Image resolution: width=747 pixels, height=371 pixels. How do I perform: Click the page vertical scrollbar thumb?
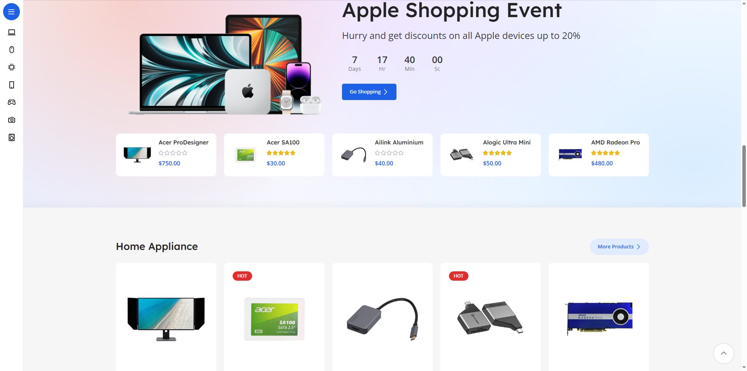point(744,176)
